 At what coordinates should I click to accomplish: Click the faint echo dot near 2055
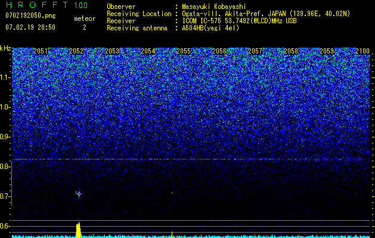tap(172, 192)
